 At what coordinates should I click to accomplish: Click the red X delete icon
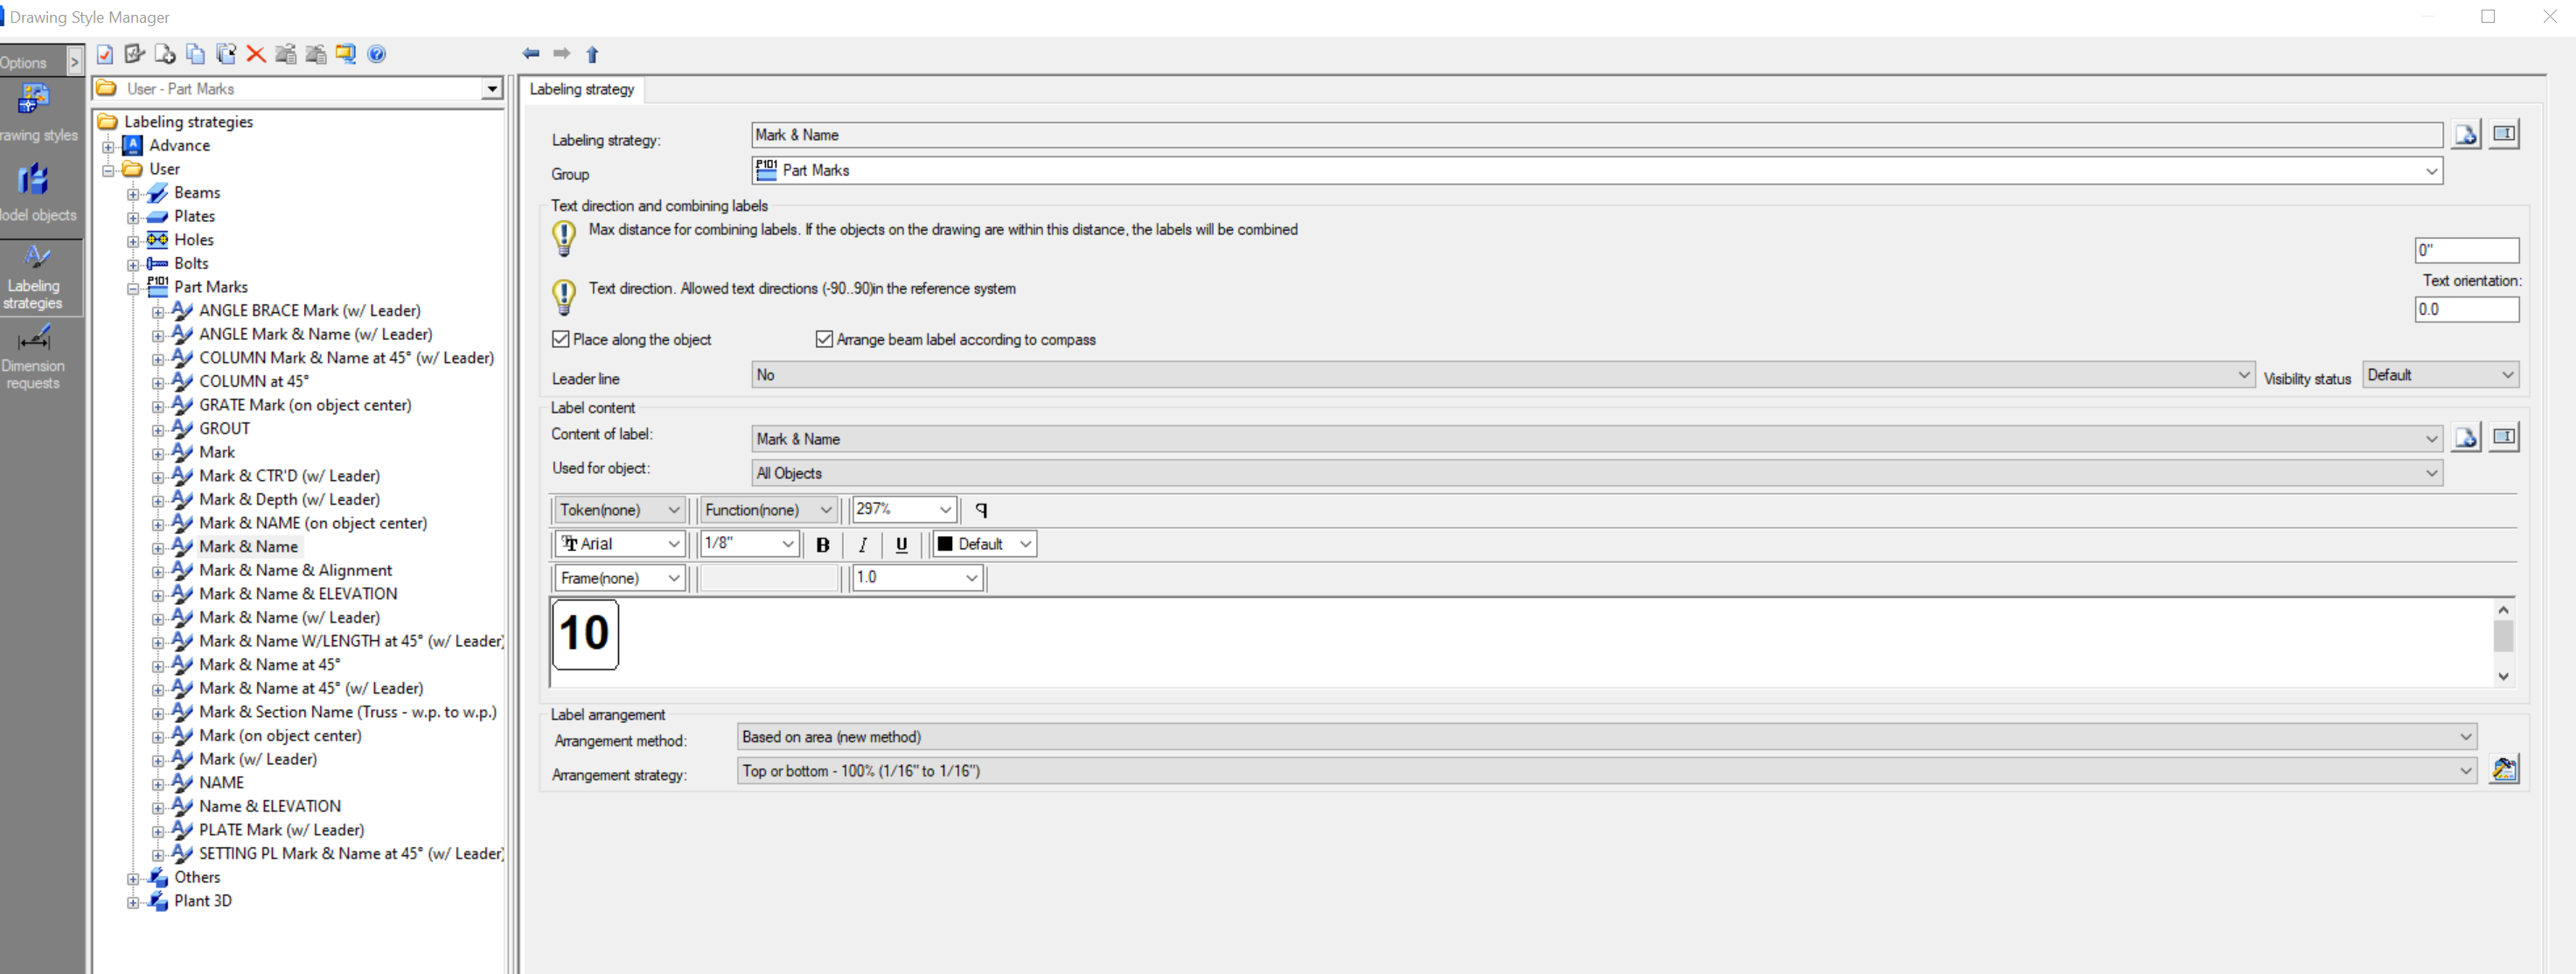tap(256, 54)
